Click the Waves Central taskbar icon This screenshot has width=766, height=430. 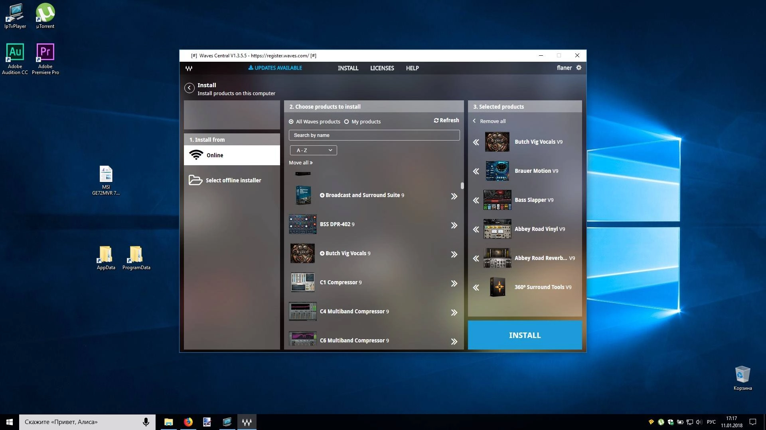[x=247, y=422]
